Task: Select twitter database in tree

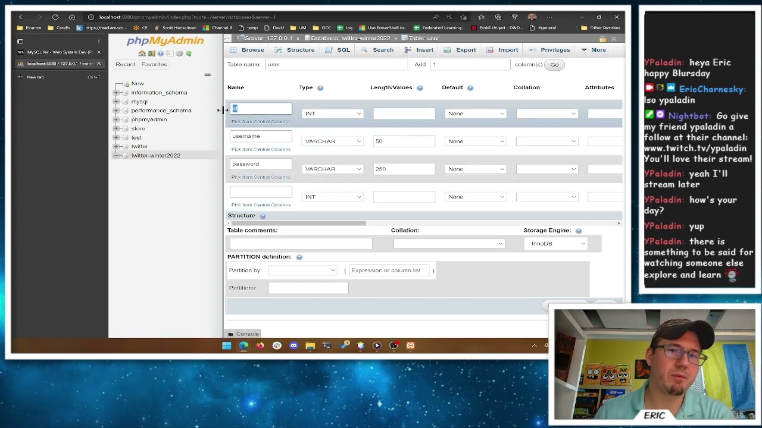Action: tap(139, 146)
